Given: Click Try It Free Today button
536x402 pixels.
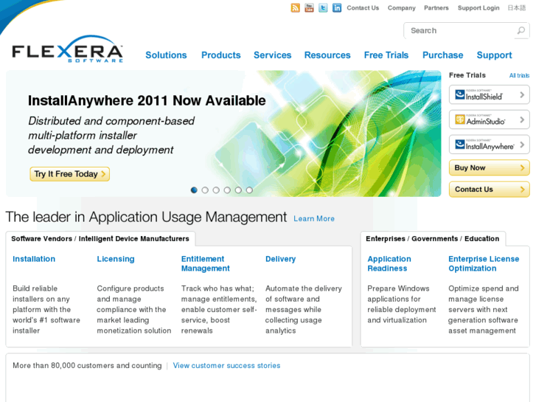Looking at the screenshot, I should [x=70, y=174].
